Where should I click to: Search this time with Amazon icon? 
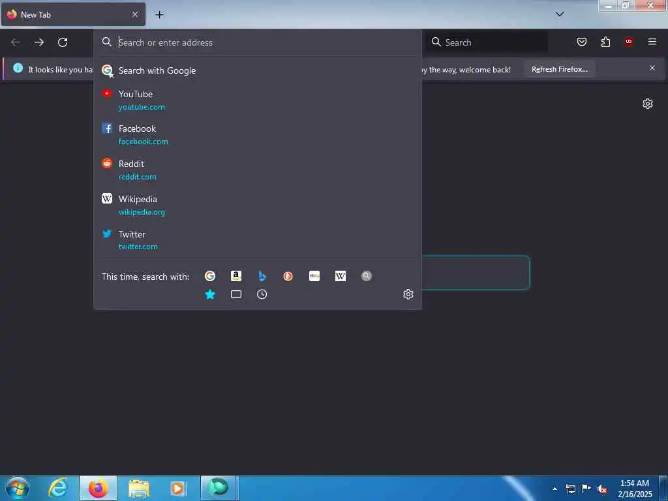pos(236,276)
